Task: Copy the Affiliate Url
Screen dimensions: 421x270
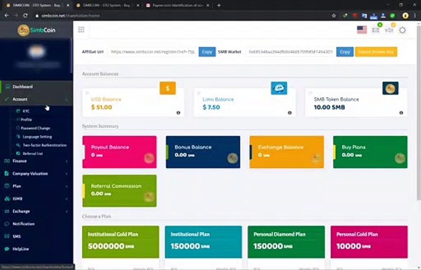Action: pos(207,52)
